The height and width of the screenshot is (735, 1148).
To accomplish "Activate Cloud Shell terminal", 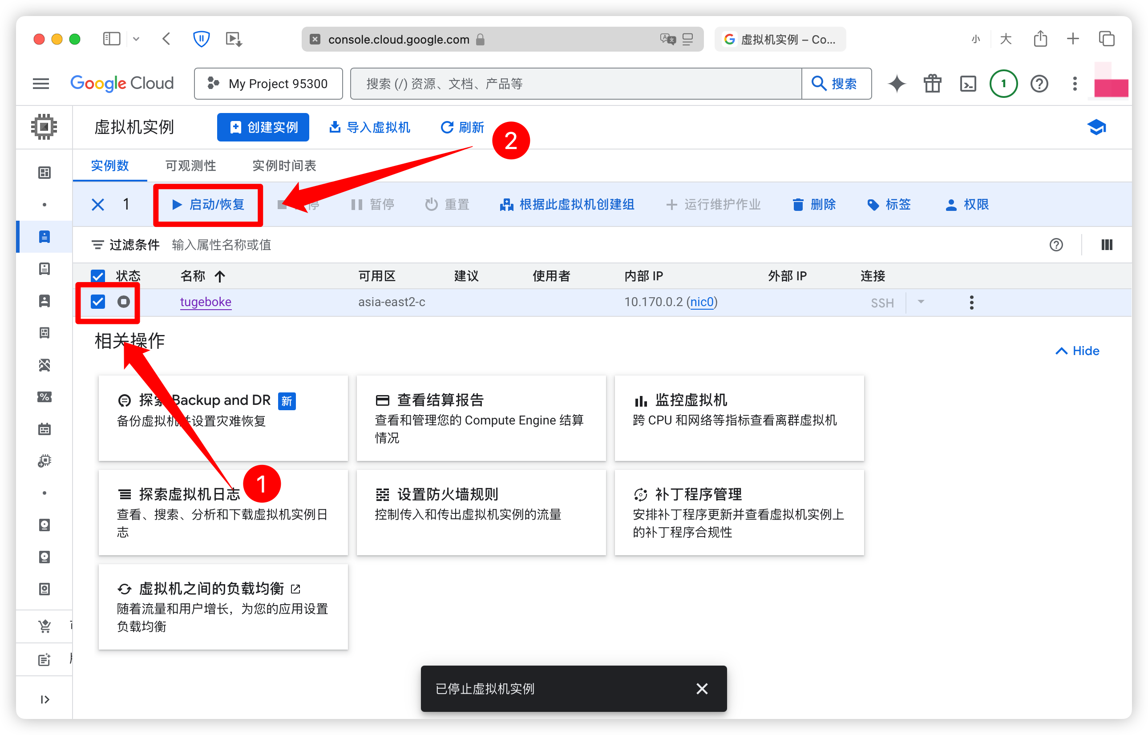I will tap(967, 84).
